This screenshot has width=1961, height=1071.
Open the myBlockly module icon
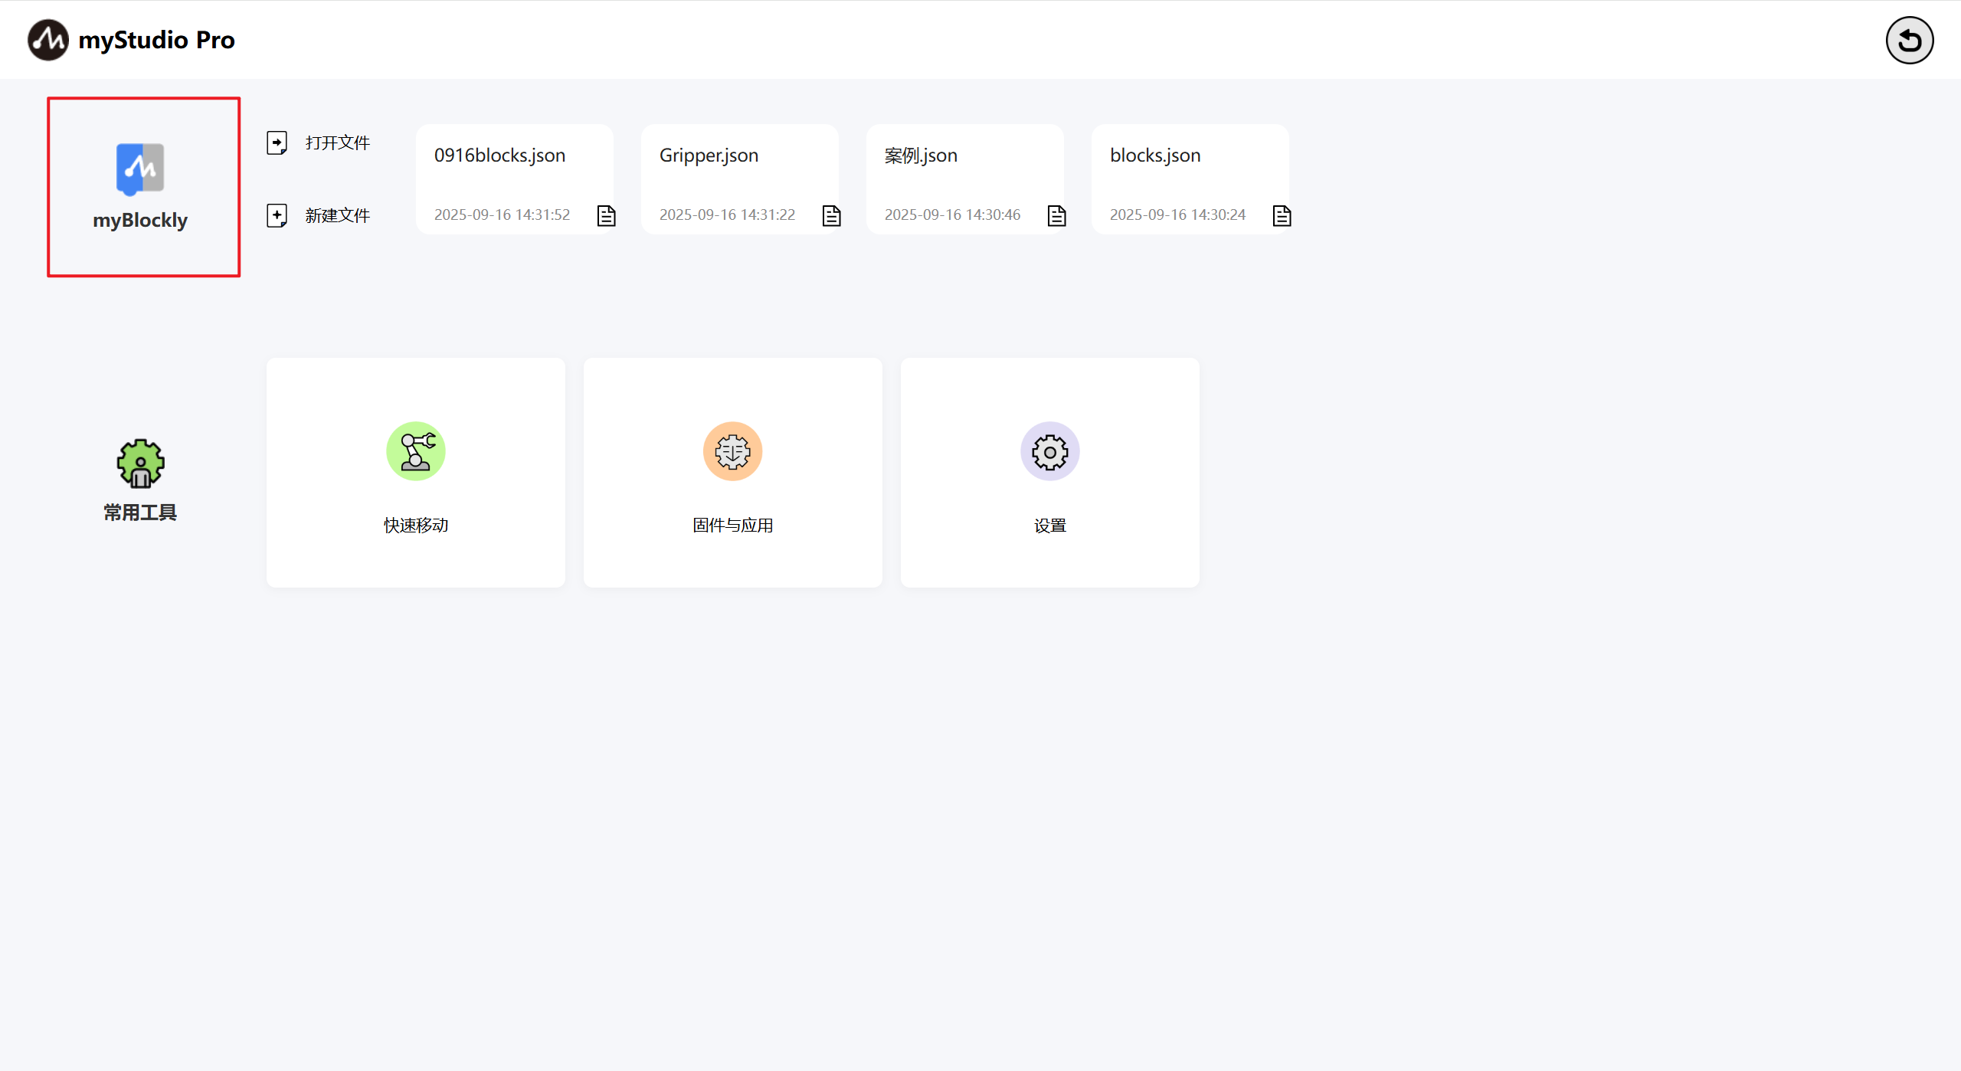[x=140, y=169]
